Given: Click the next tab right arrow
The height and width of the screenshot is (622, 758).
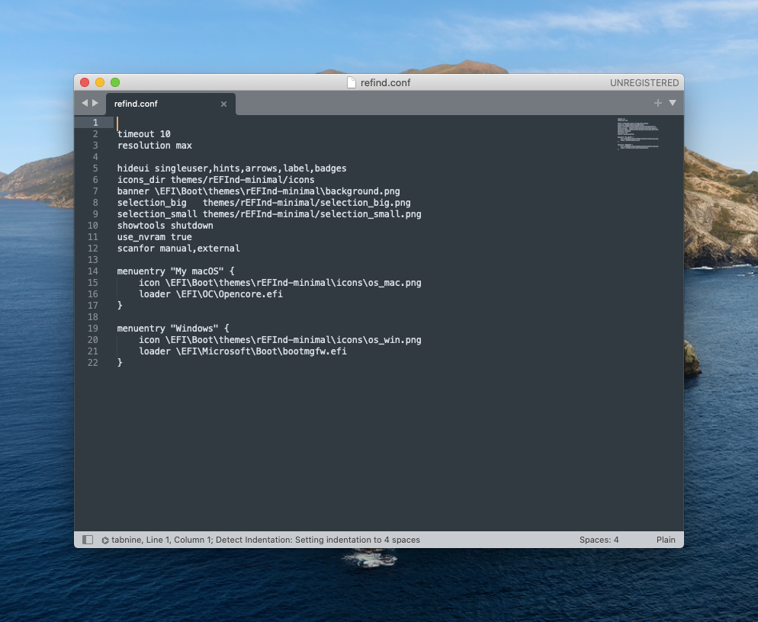Looking at the screenshot, I should coord(95,103).
